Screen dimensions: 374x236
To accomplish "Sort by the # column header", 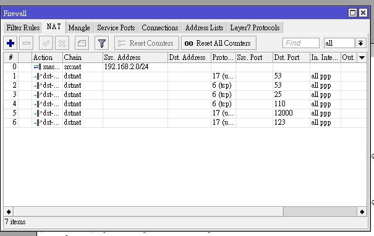I will point(11,57).
